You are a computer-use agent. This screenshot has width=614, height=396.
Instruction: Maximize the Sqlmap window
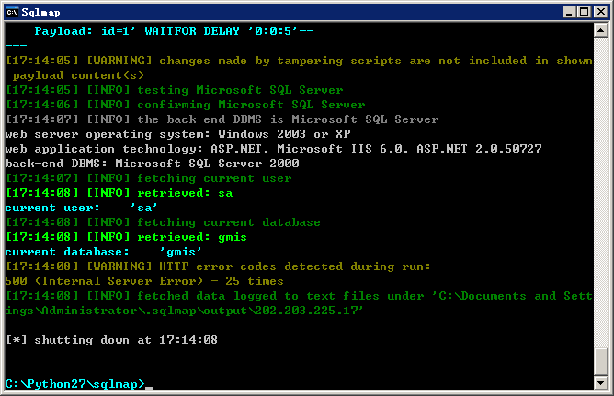(584, 12)
